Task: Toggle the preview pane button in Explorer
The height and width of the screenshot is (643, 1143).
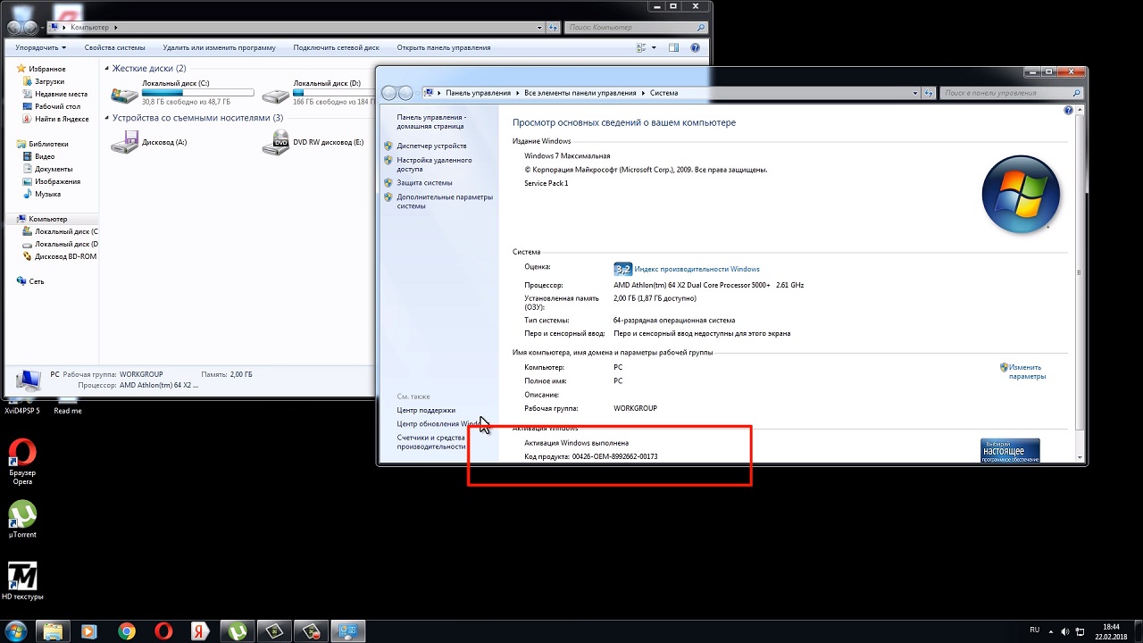Action: (674, 47)
